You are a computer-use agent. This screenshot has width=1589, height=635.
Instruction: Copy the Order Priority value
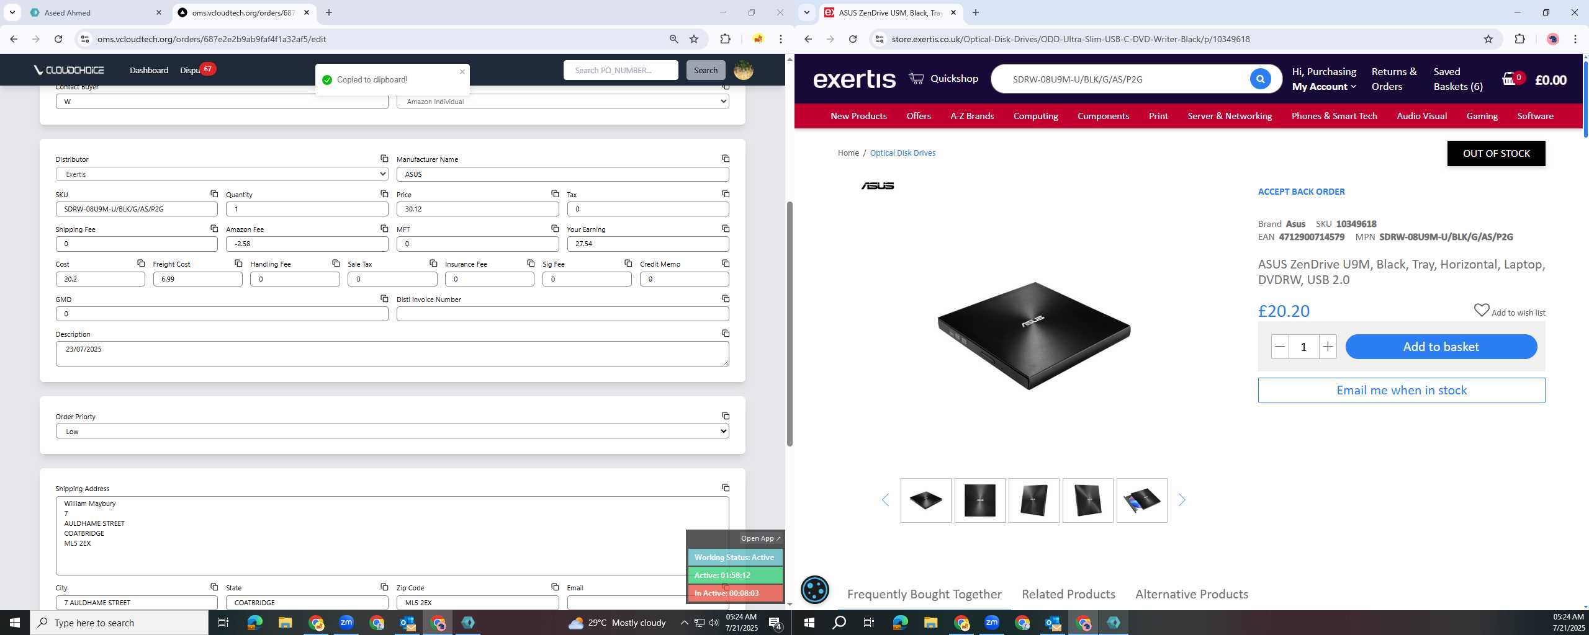[726, 416]
